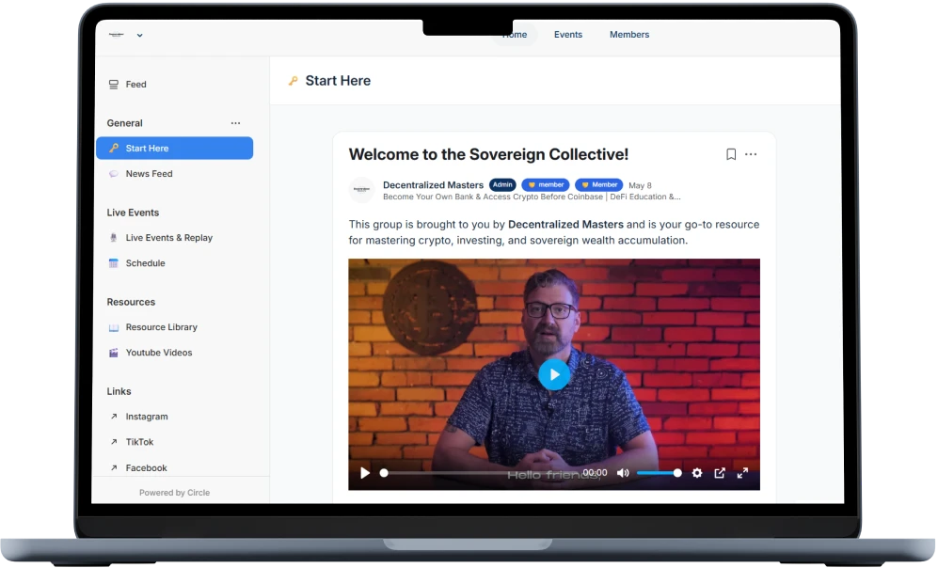Toggle video fullscreen
The height and width of the screenshot is (568, 938).
(742, 473)
